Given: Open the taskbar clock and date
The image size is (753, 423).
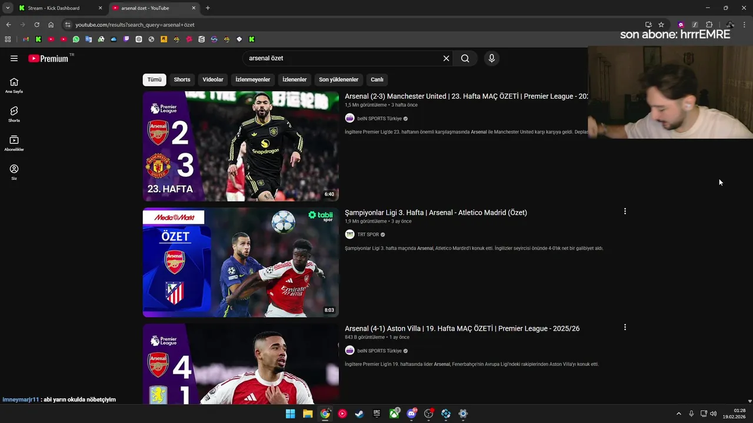Looking at the screenshot, I should [x=734, y=414].
